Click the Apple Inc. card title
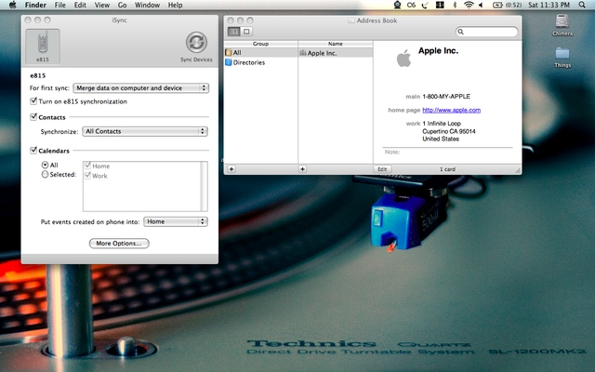The height and width of the screenshot is (372, 595). [x=438, y=51]
